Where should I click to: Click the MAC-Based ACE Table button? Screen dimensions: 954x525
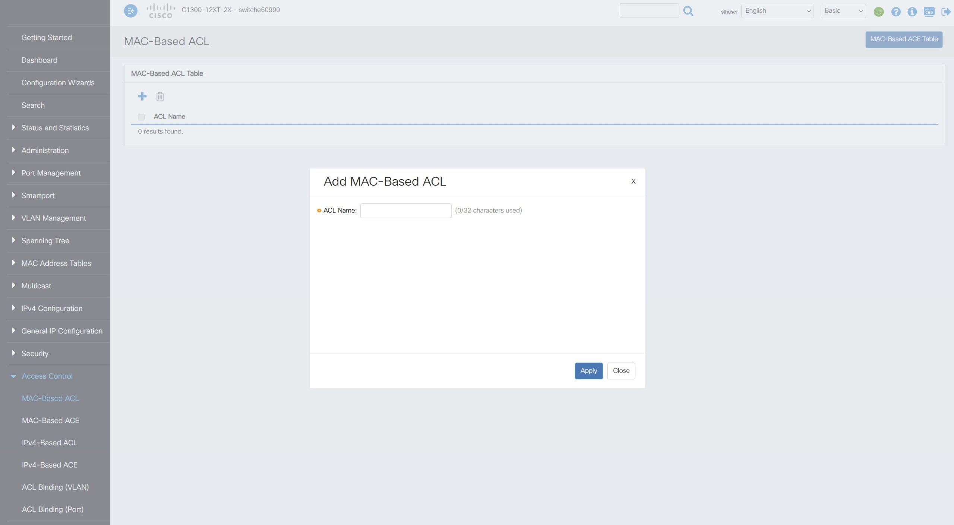click(903, 39)
